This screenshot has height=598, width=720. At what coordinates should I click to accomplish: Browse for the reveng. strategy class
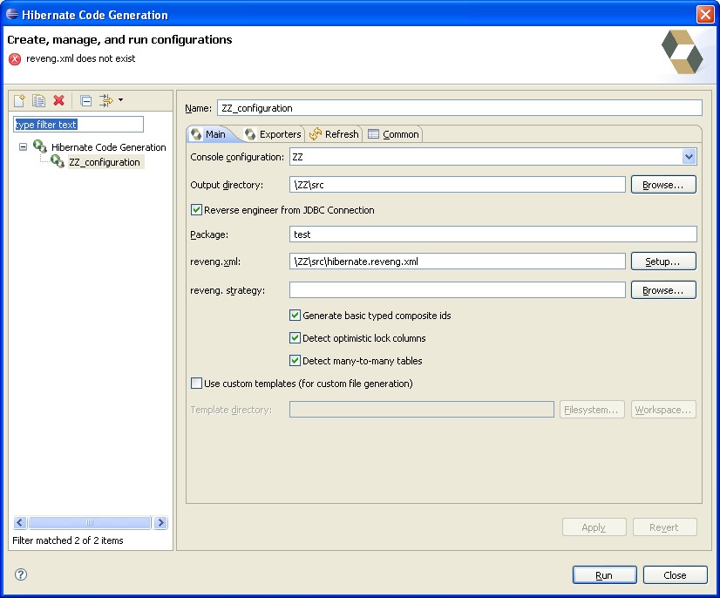pyautogui.click(x=663, y=290)
